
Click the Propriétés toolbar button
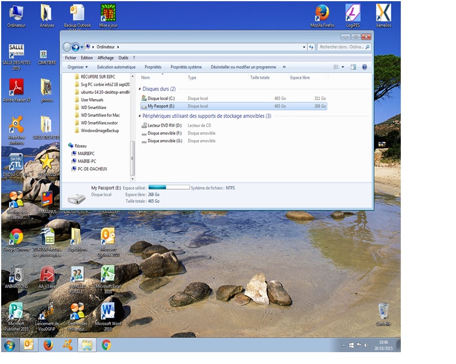tap(153, 67)
